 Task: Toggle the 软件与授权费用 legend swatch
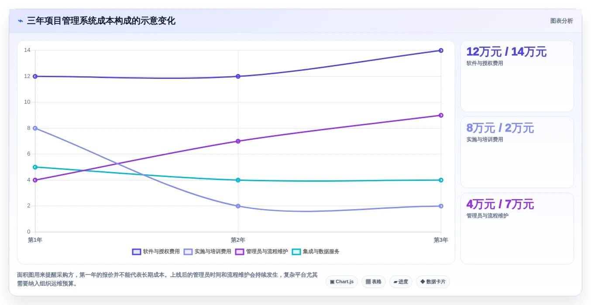pyautogui.click(x=137, y=252)
